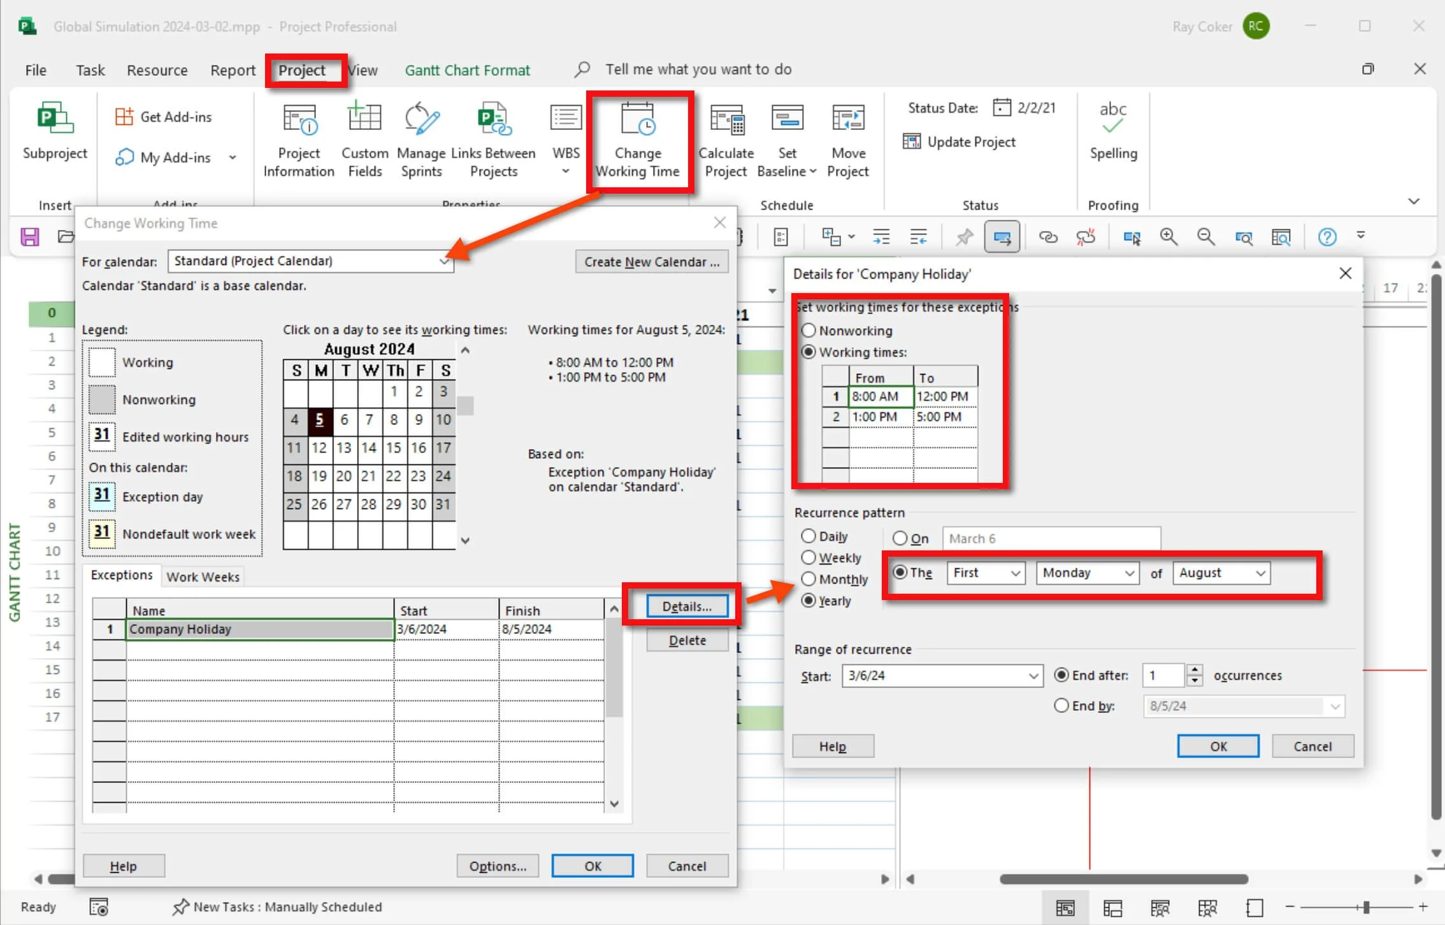Switch to Work Weeks tab

point(203,577)
